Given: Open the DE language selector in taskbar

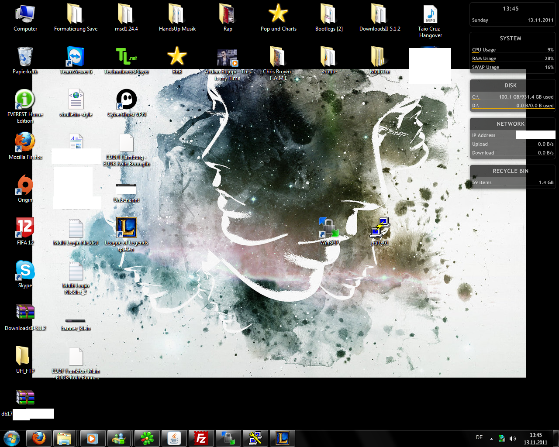Looking at the screenshot, I should coord(479,437).
